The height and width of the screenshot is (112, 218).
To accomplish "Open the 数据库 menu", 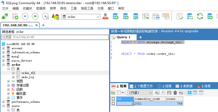I will (x=41, y=8).
